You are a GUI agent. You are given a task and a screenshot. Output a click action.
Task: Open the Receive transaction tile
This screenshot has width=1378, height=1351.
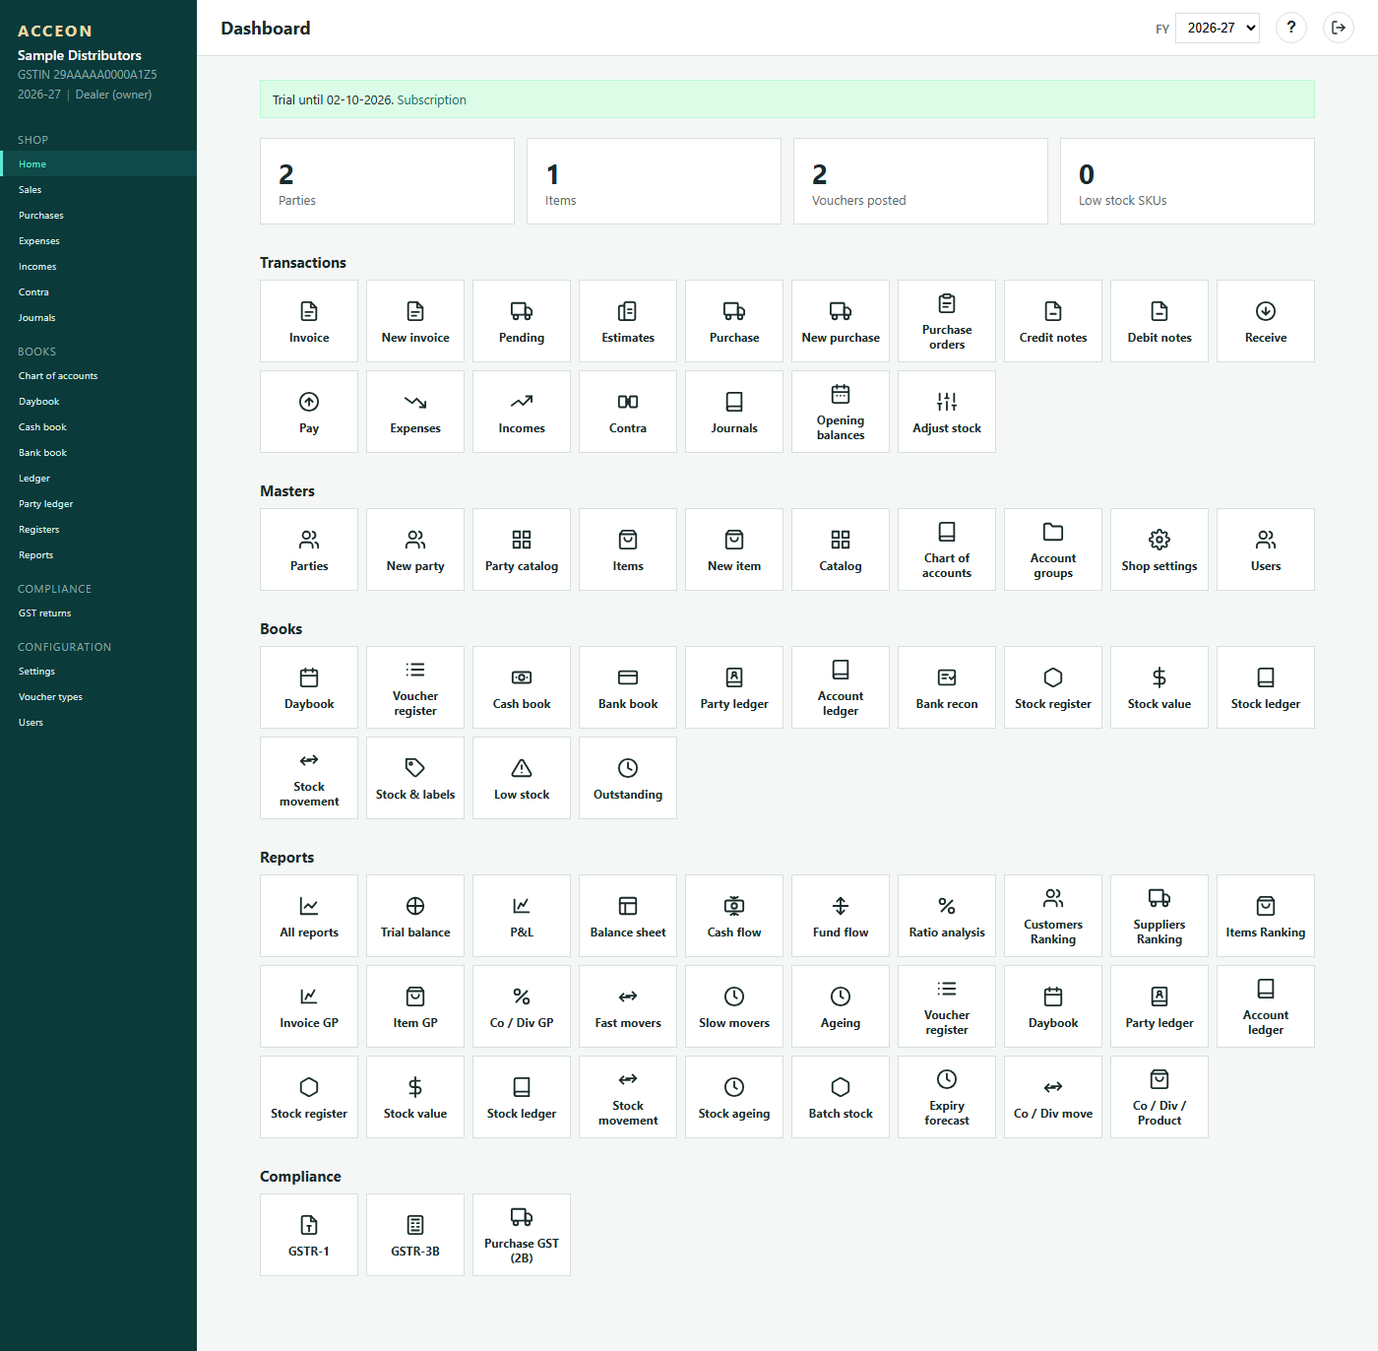click(x=1266, y=321)
